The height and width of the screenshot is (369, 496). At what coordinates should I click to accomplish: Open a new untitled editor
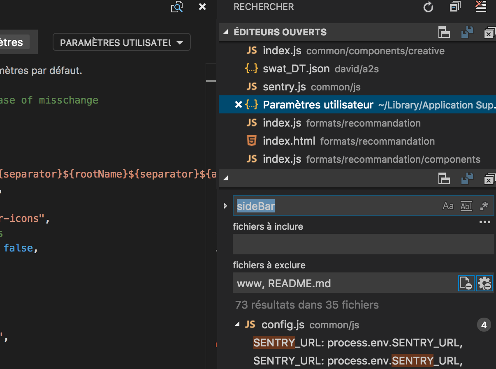tap(444, 32)
